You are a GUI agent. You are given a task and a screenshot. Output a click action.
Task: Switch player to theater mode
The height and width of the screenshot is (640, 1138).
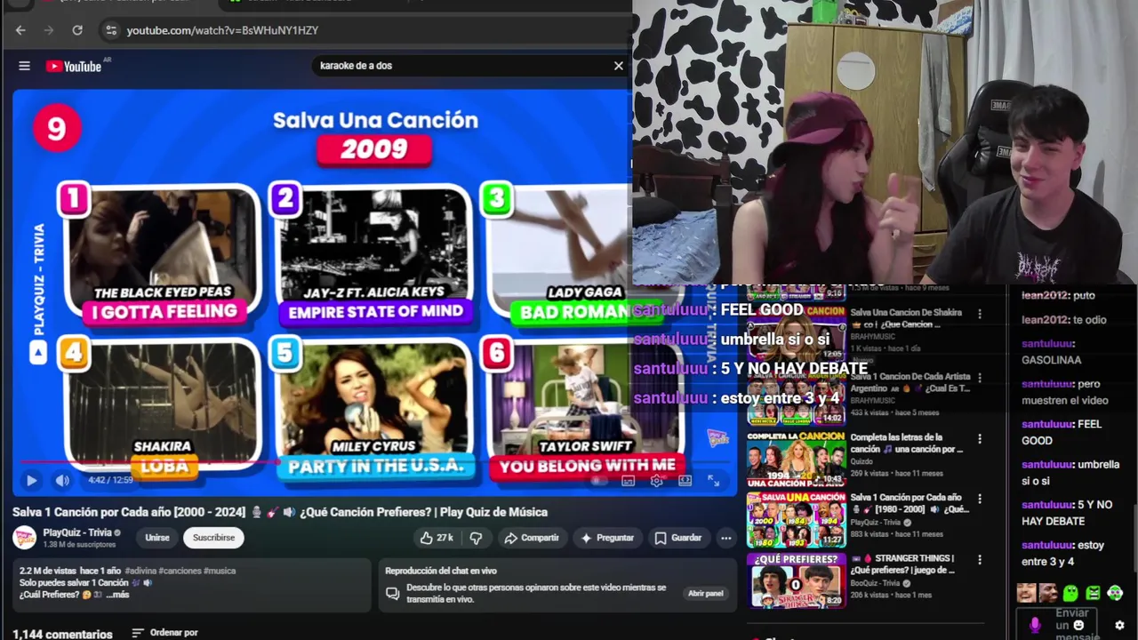685,481
